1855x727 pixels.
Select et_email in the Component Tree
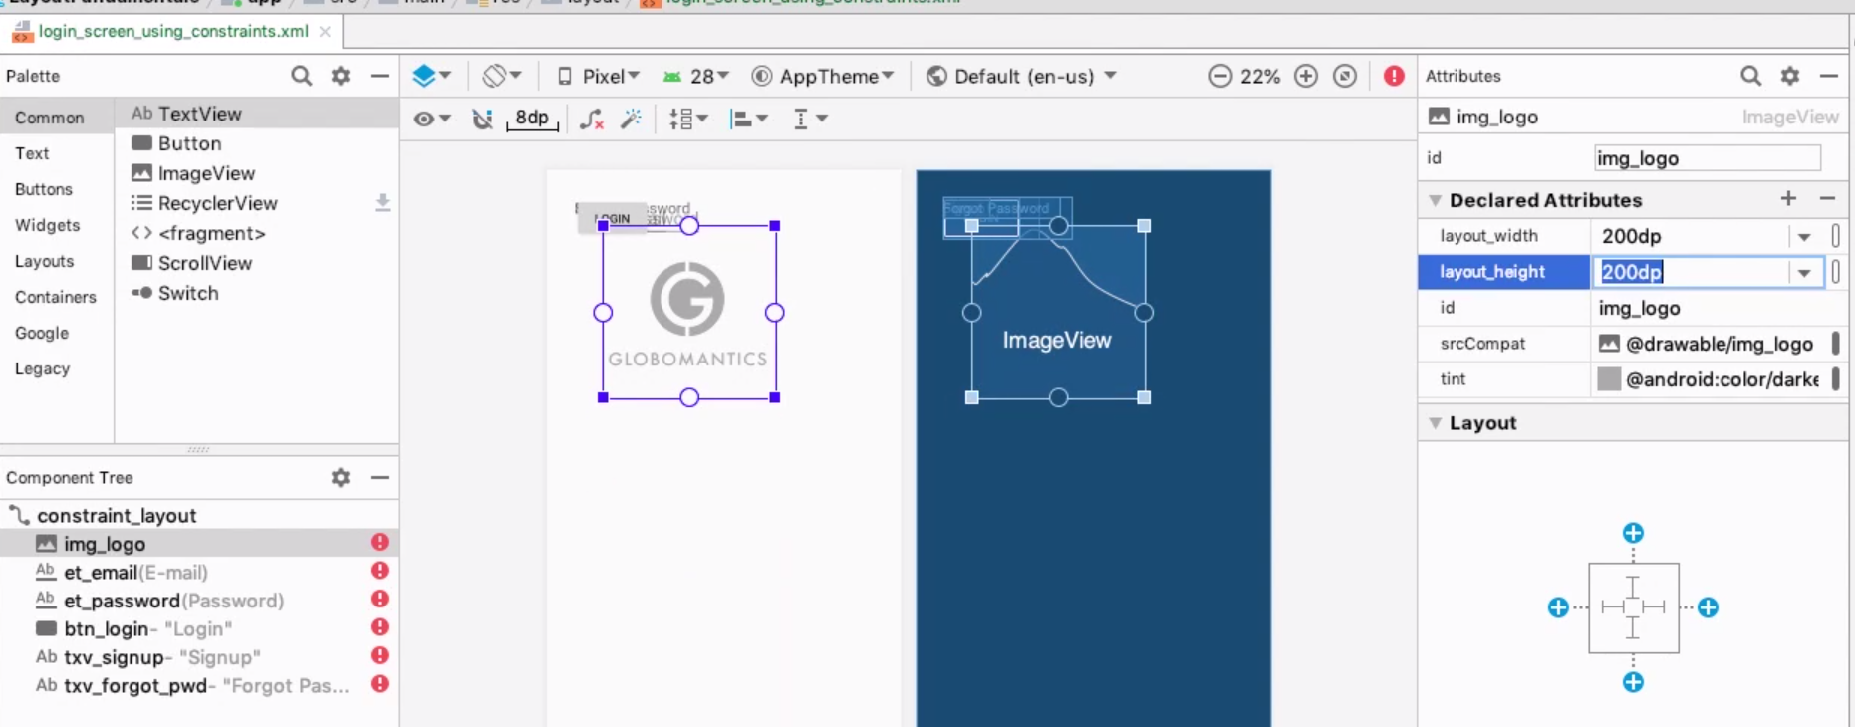click(199, 572)
